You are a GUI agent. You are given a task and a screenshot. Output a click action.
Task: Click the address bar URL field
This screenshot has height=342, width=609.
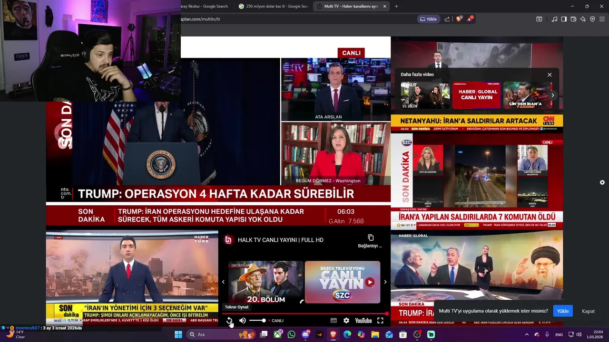pyautogui.click(x=295, y=19)
